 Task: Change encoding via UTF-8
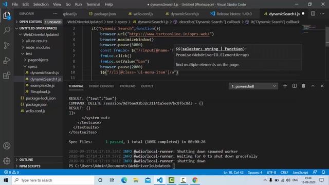tap(271, 172)
